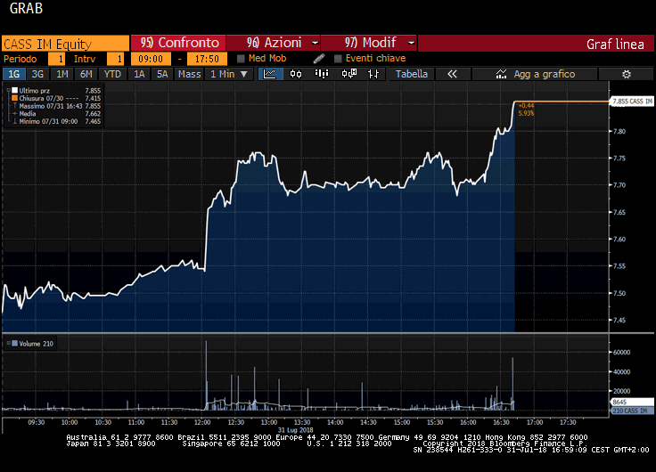Click the Confronto button

pos(179,43)
